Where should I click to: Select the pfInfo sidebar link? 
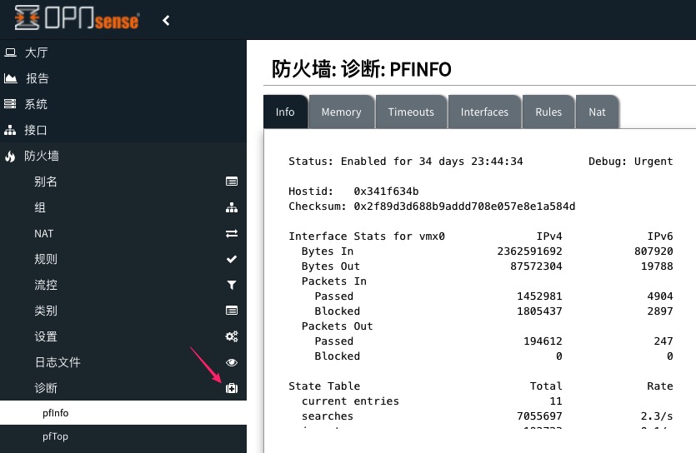click(56, 413)
